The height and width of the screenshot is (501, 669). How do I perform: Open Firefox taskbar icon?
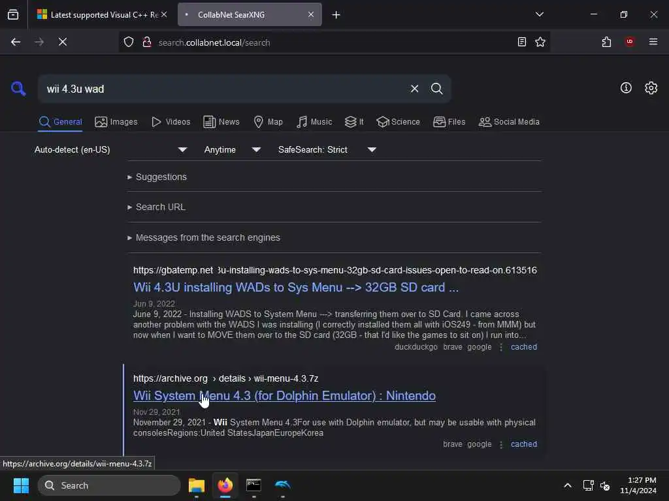[x=225, y=485]
